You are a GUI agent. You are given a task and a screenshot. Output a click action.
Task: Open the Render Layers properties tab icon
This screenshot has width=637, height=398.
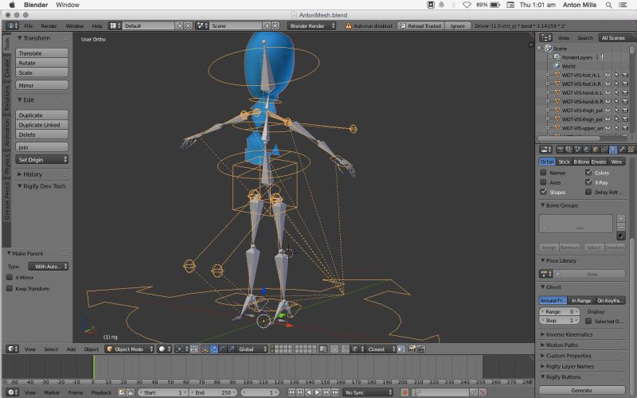pos(569,150)
